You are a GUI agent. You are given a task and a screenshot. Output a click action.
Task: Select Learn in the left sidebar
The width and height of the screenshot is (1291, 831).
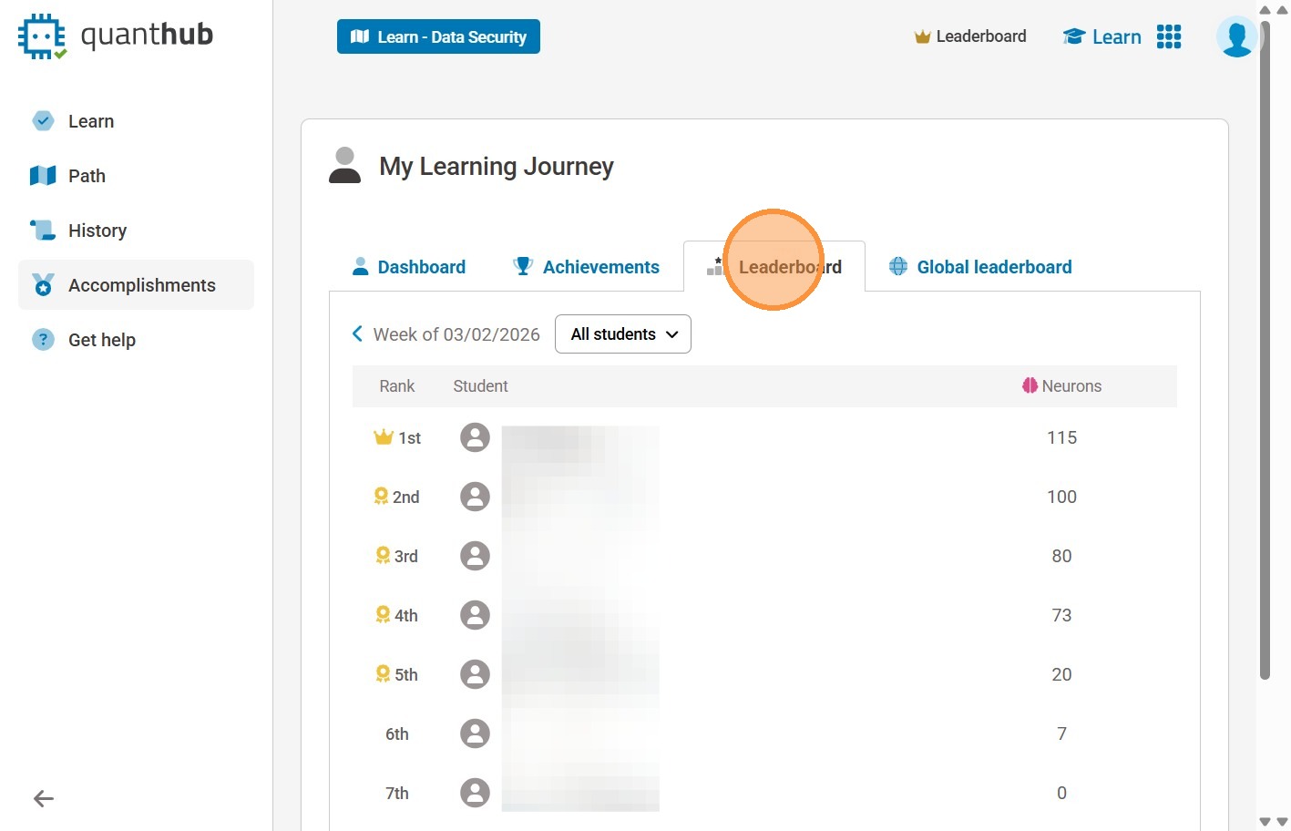pyautogui.click(x=90, y=121)
